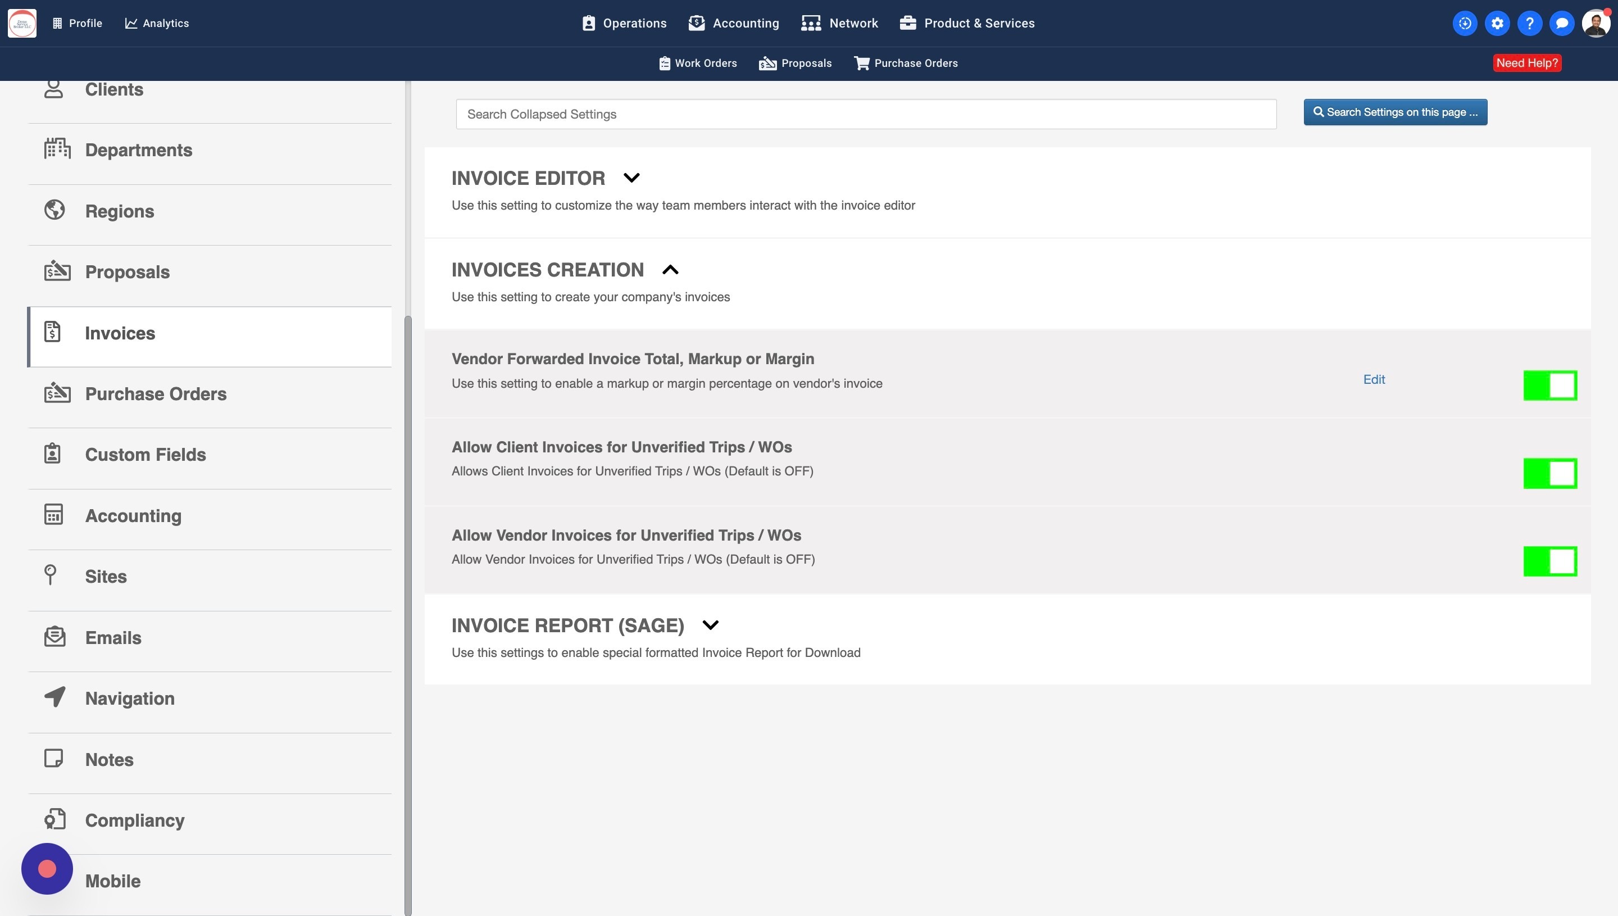Open the chat messages icon

coord(1561,23)
